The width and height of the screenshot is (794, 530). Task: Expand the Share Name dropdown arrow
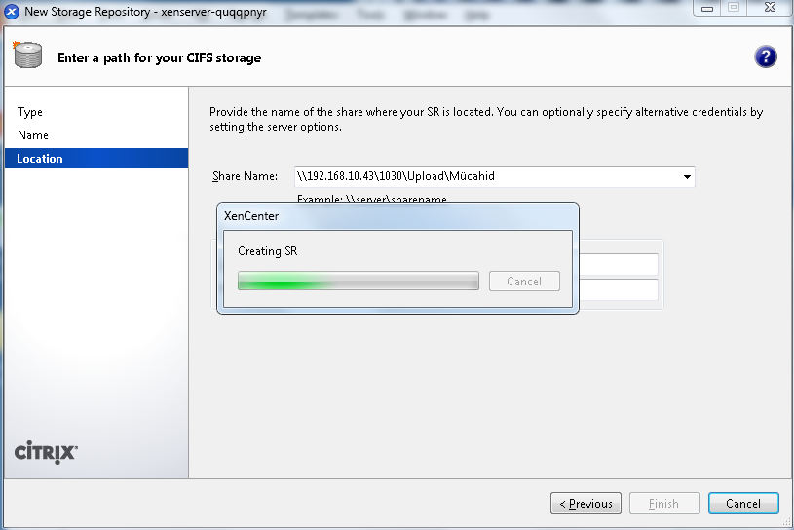(x=687, y=176)
